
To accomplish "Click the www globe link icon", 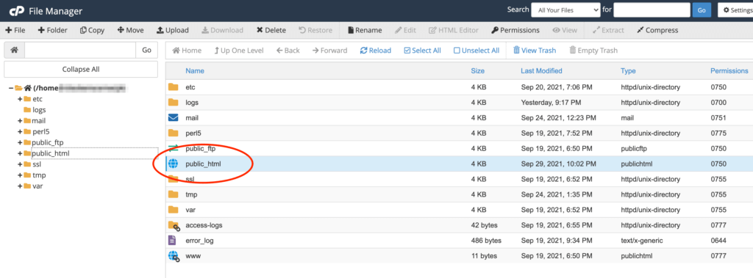I will pyautogui.click(x=174, y=256).
